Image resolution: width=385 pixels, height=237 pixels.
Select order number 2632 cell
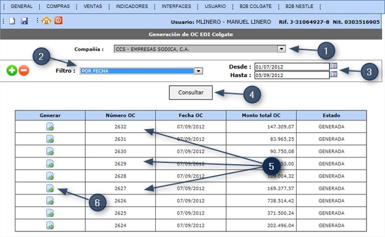click(x=121, y=127)
